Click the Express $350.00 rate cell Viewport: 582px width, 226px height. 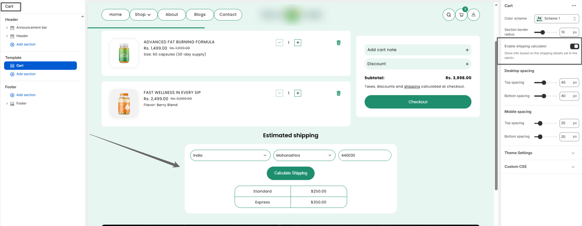319,202
